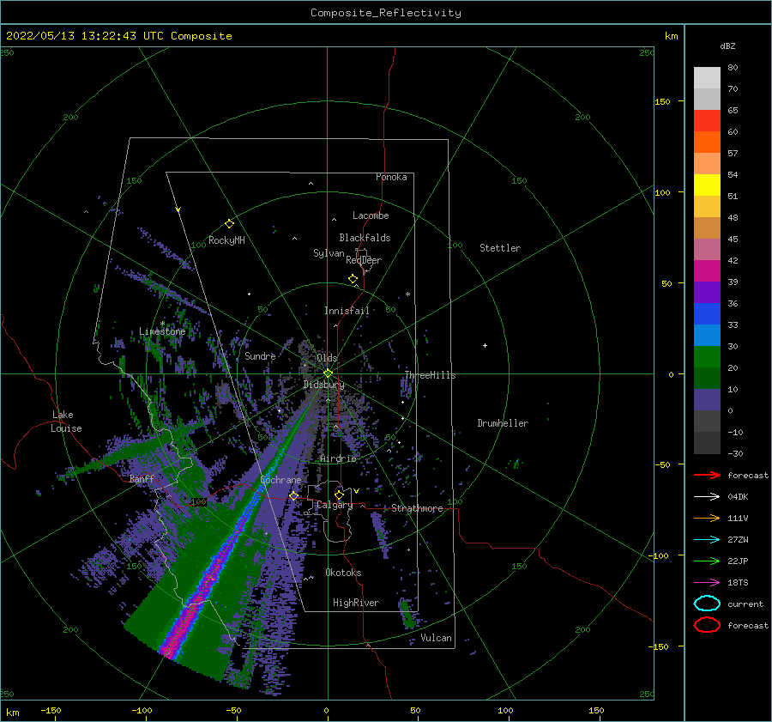This screenshot has height=722, width=772.
Task: Select the light gray 80 dBZ swatch
Action: pyautogui.click(x=707, y=78)
